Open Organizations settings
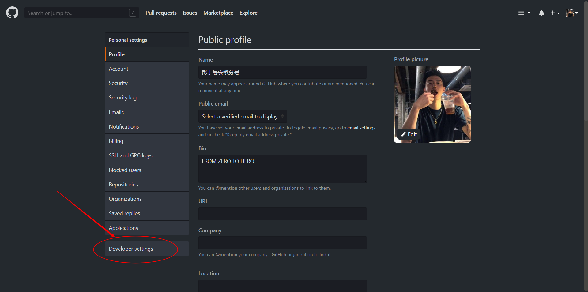The height and width of the screenshot is (292, 588). coord(147,199)
